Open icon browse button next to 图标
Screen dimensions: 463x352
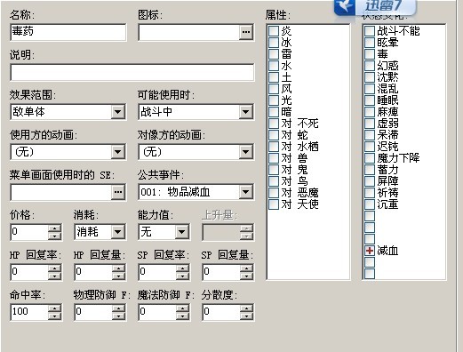pos(246,32)
